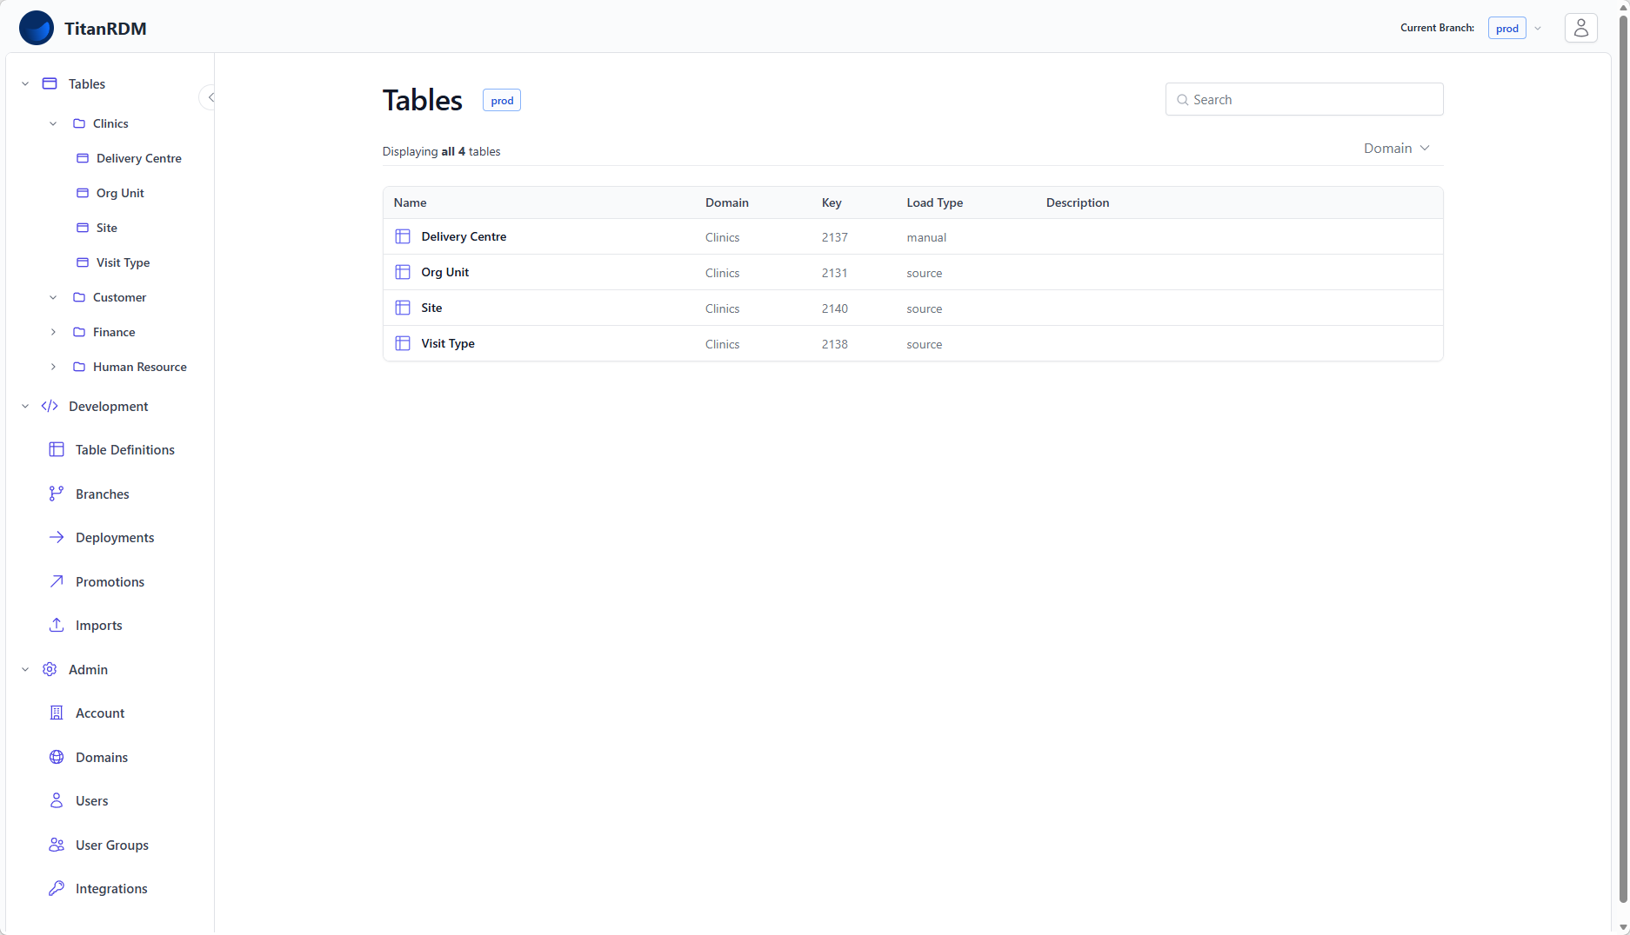Viewport: 1630px width, 935px height.
Task: Click the Customer folder icon
Action: (x=79, y=297)
